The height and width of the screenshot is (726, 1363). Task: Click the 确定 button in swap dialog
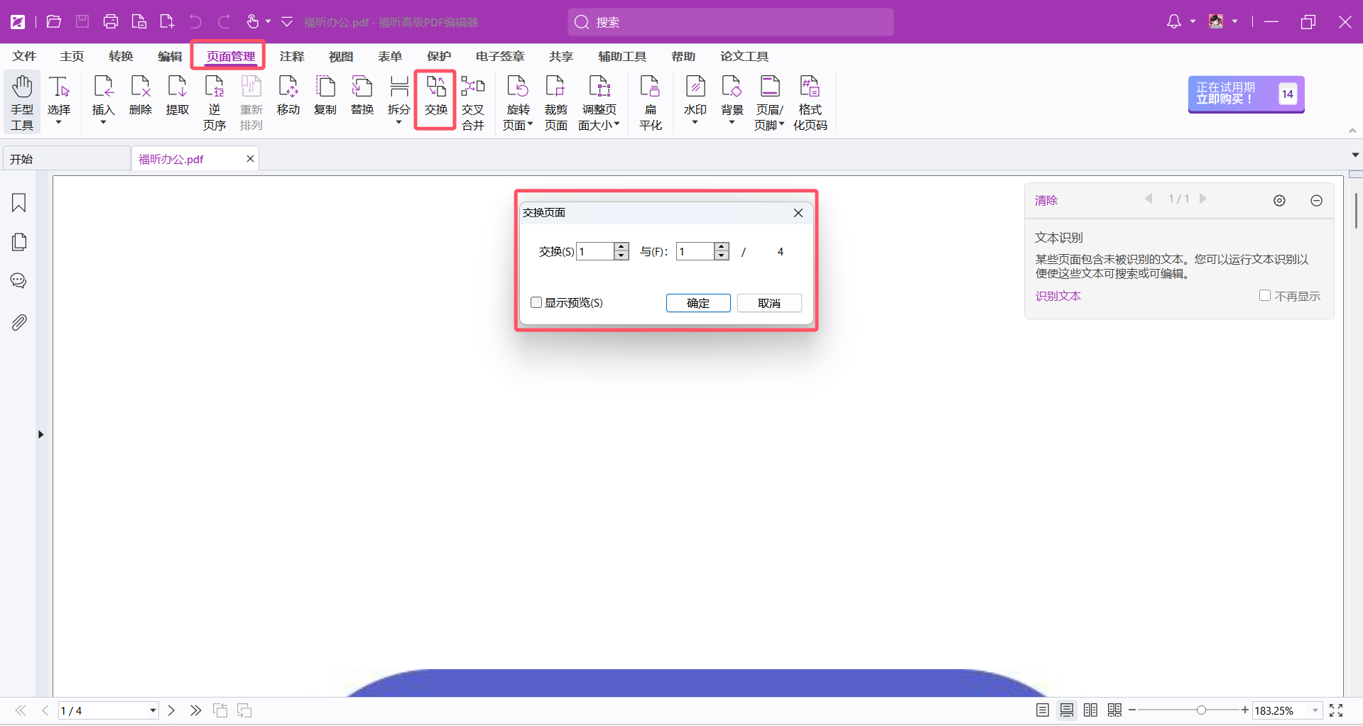697,303
